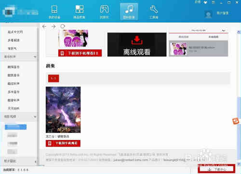This screenshot has width=241, height=174.
Task: Click the scrollbar down arrow
Action: point(239,163)
